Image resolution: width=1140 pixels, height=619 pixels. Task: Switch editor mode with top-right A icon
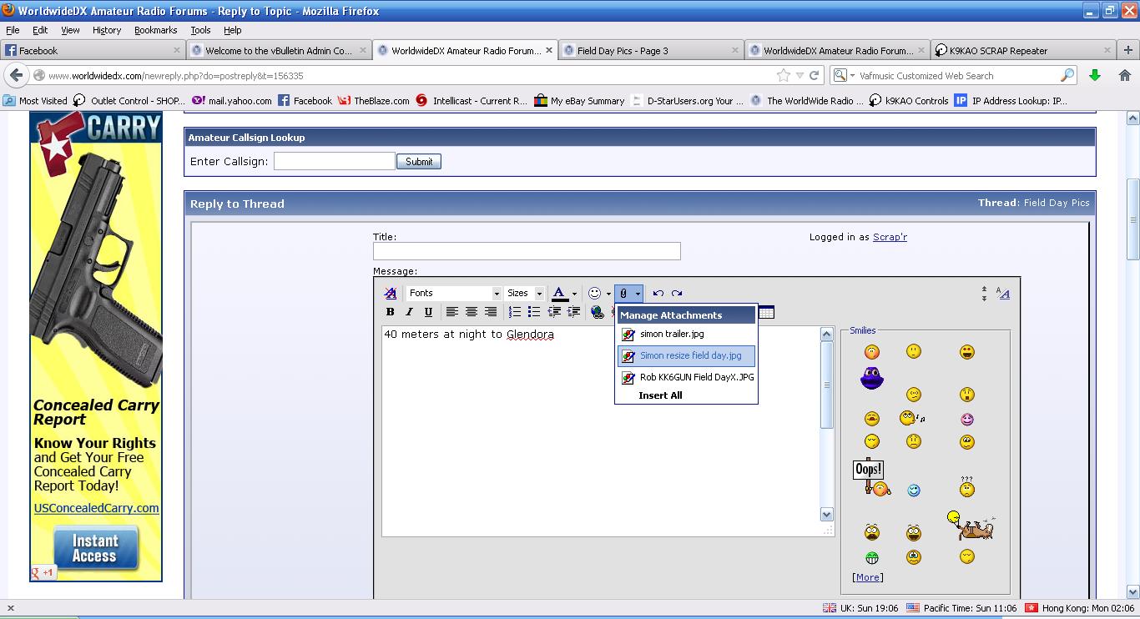tap(1003, 294)
